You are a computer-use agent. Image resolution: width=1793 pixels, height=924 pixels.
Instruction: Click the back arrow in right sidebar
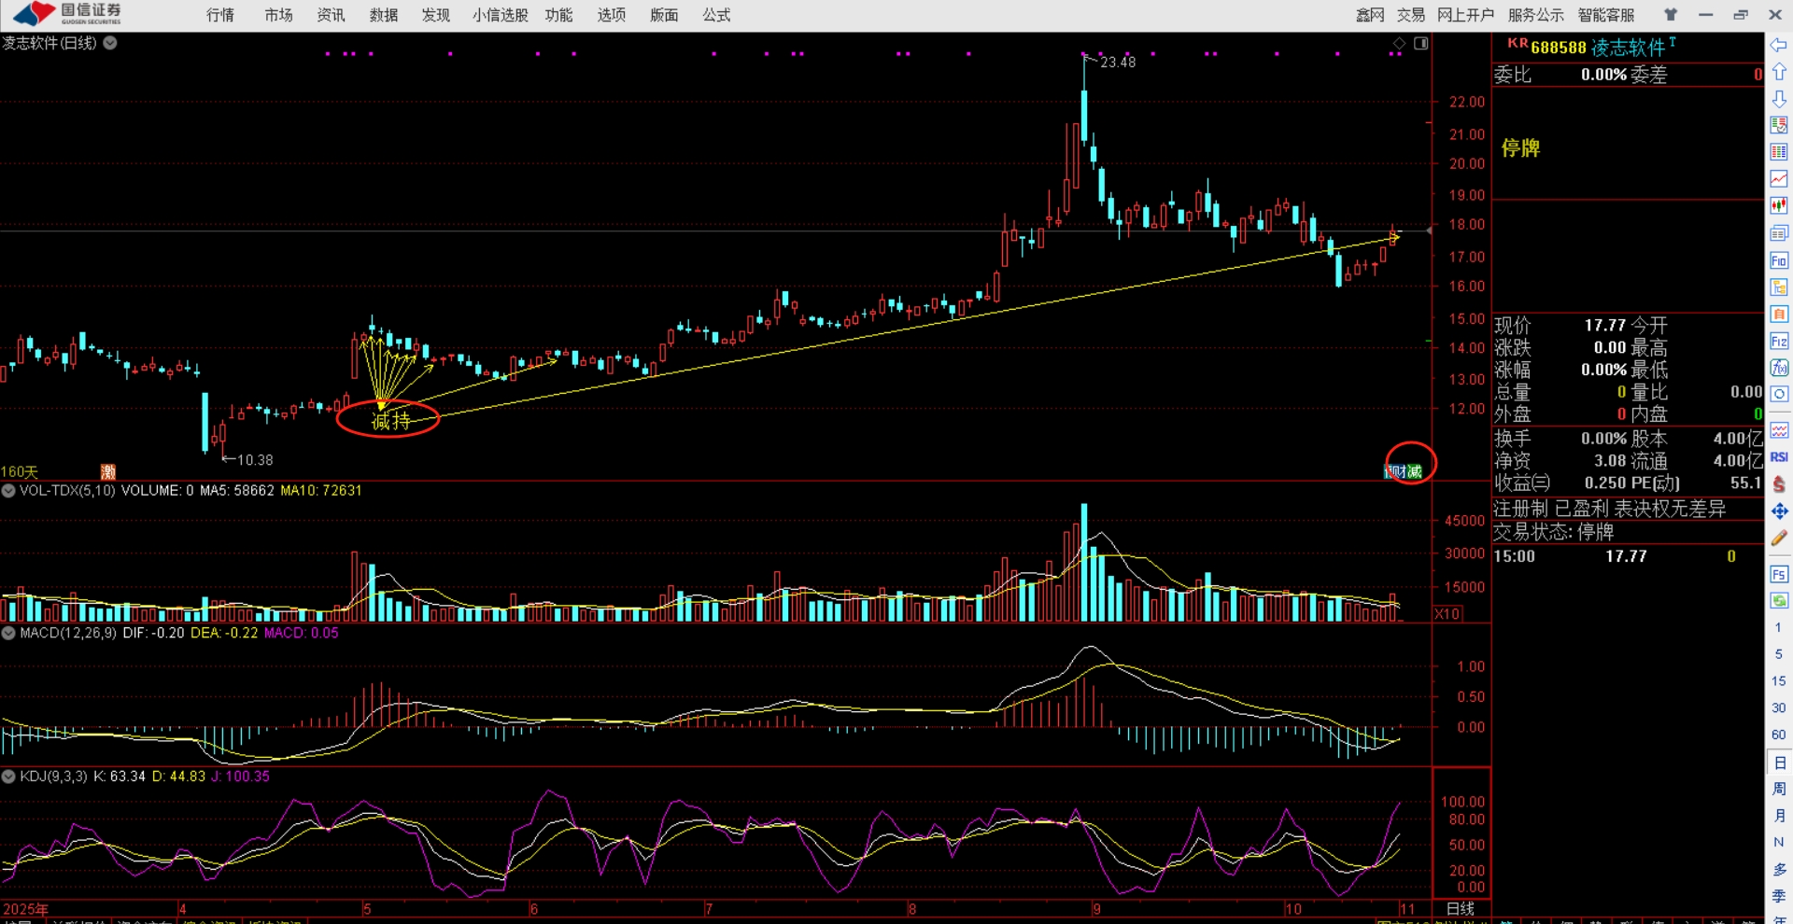pos(1778,45)
